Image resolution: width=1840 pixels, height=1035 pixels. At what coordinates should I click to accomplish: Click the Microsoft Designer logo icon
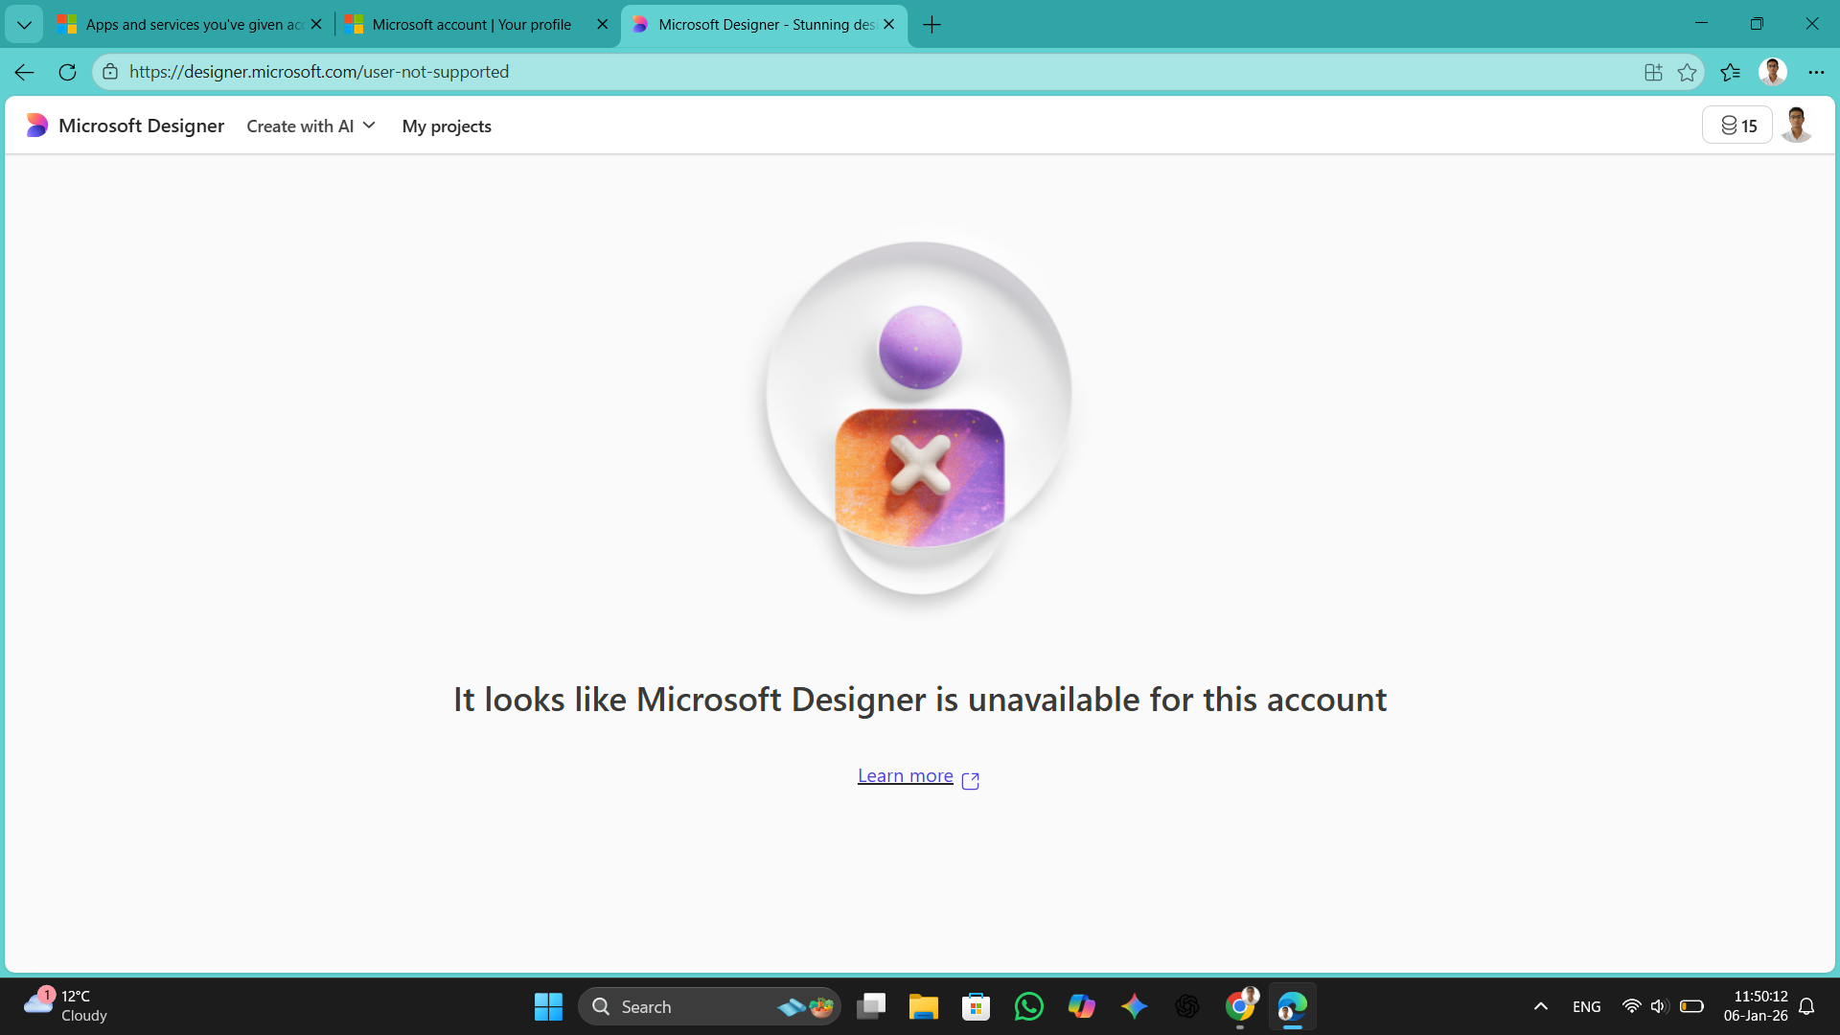36,126
